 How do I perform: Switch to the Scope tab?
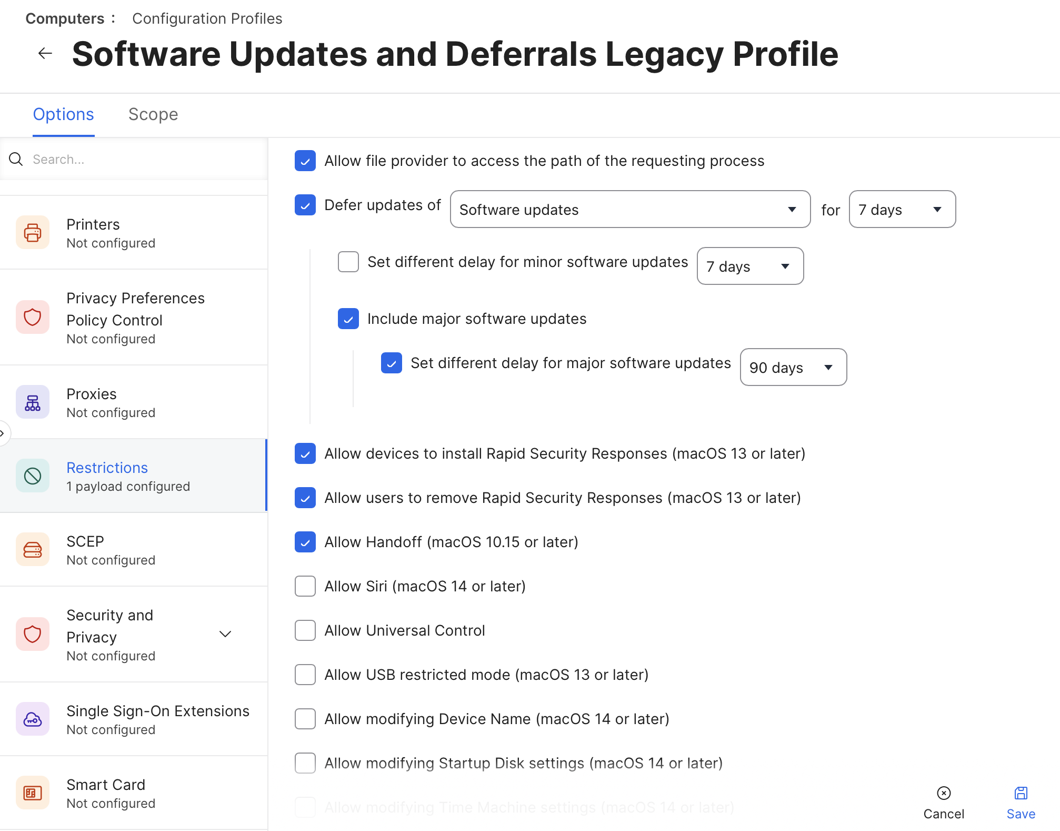pyautogui.click(x=153, y=114)
